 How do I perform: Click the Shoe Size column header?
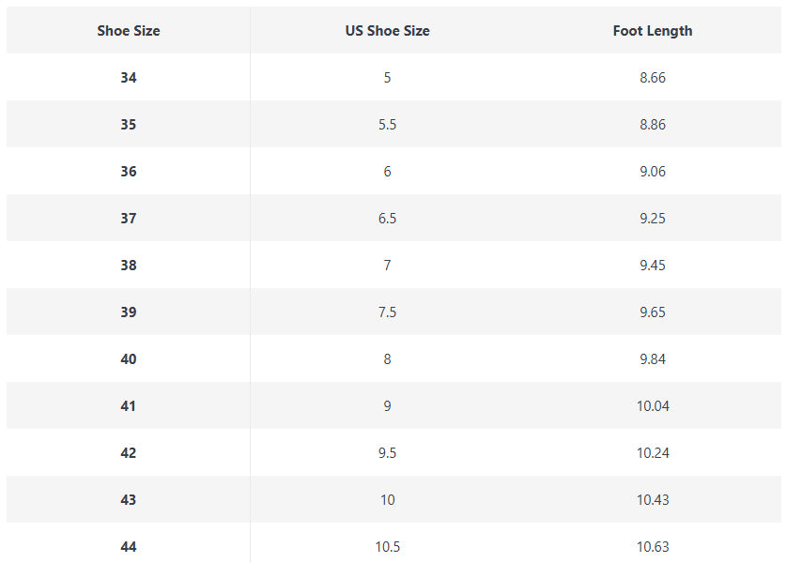point(129,31)
